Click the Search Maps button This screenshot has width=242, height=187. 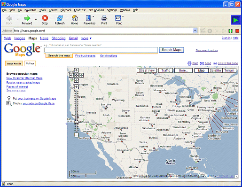point(172,50)
